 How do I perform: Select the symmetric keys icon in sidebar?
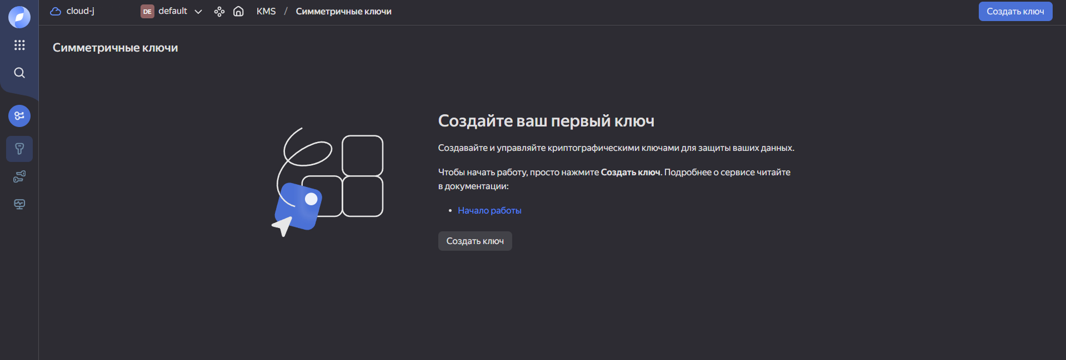(x=19, y=149)
